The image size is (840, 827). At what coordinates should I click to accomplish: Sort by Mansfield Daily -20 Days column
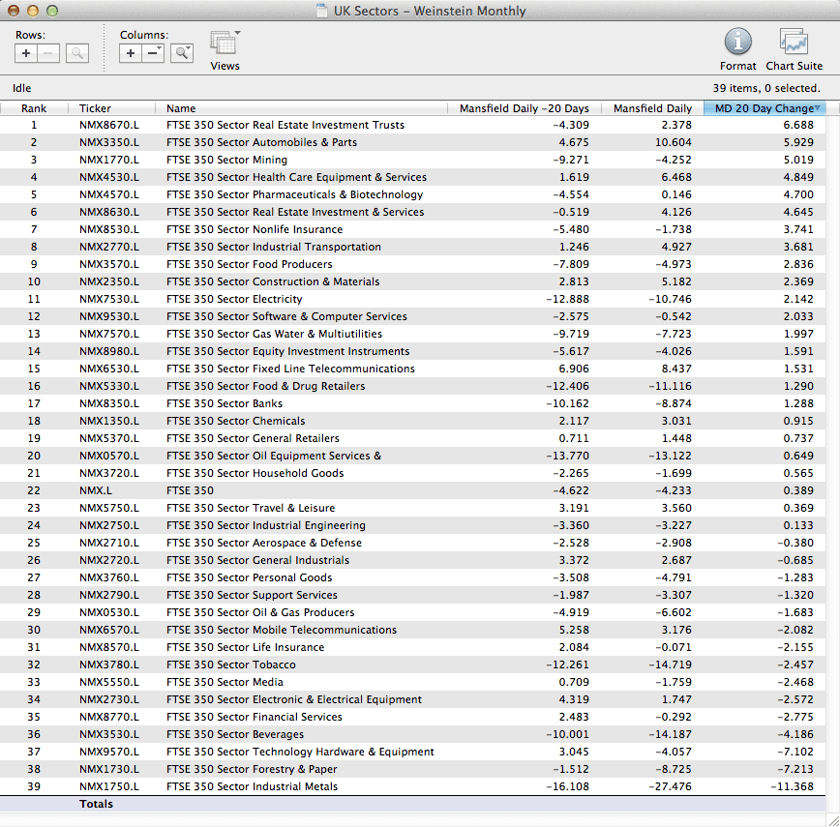point(524,108)
